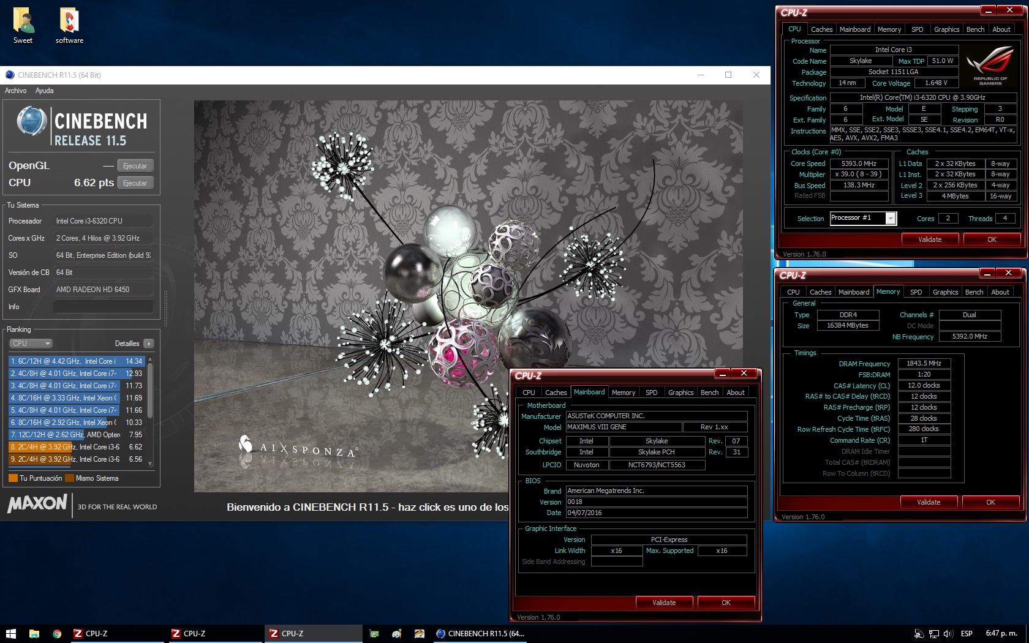
Task: Open Bench tab in Mainboard CPU-Z window
Action: tap(709, 393)
